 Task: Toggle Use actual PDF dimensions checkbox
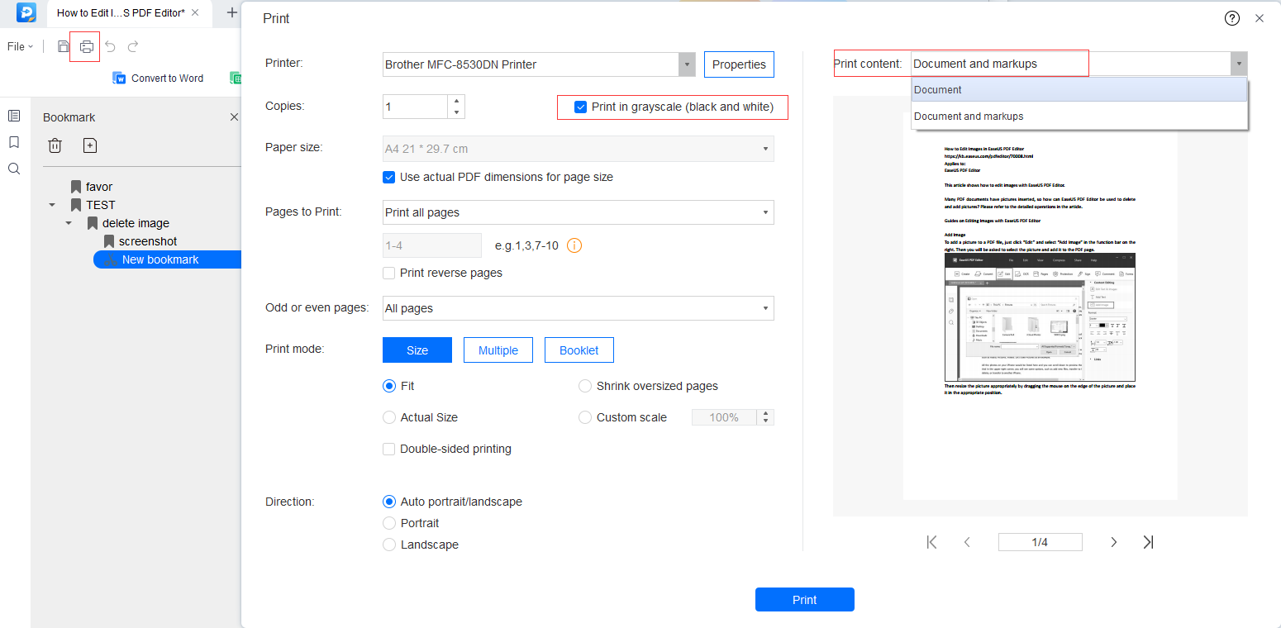click(x=389, y=177)
